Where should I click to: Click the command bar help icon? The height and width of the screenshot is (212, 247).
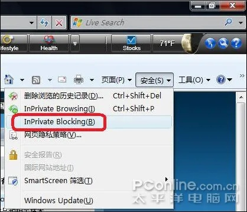tap(221, 79)
